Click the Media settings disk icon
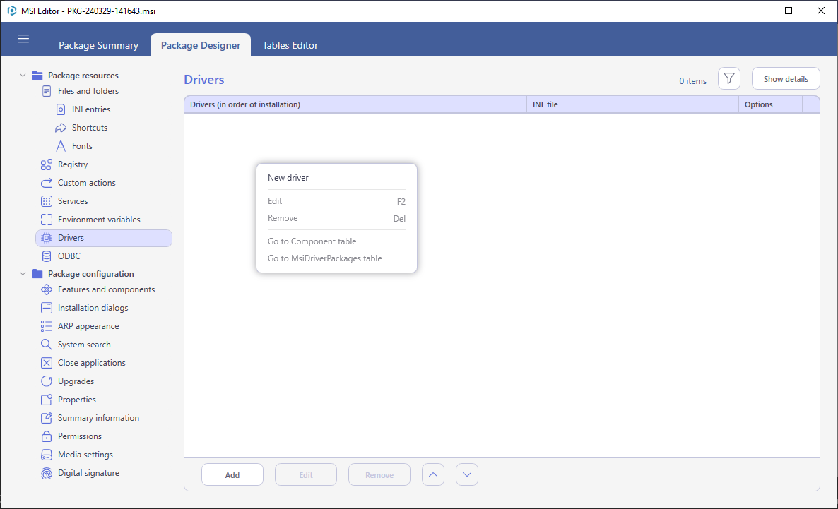838x509 pixels. [47, 455]
